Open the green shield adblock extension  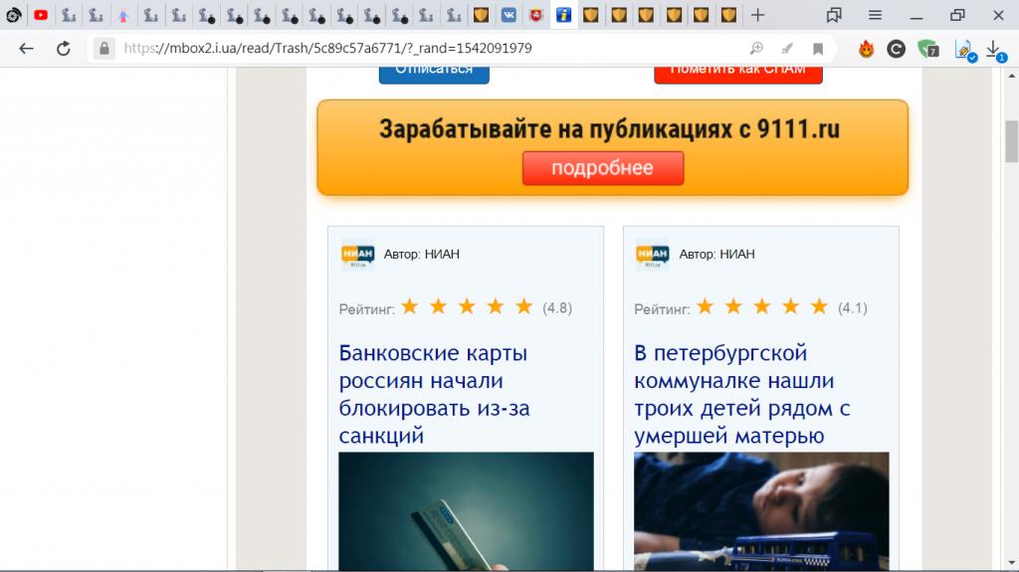coord(927,48)
